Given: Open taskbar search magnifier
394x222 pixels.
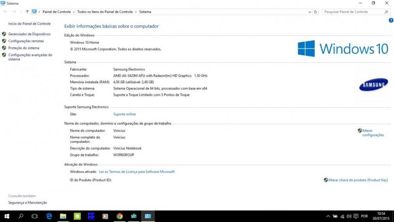Looking at the screenshot, I should point(21,216).
